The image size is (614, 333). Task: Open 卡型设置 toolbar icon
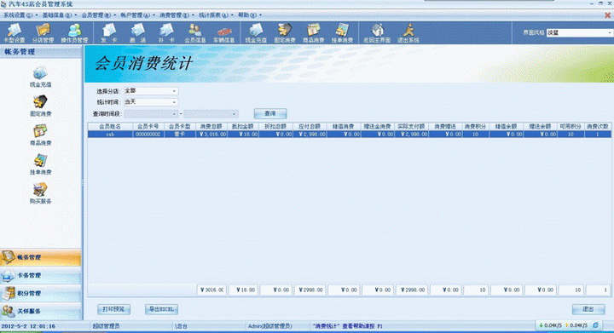[x=14, y=33]
